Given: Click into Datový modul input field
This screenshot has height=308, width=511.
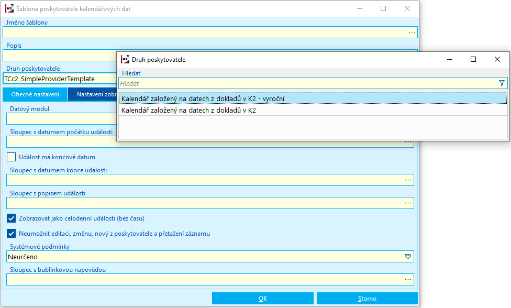Looking at the screenshot, I should pyautogui.click(x=61, y=118).
